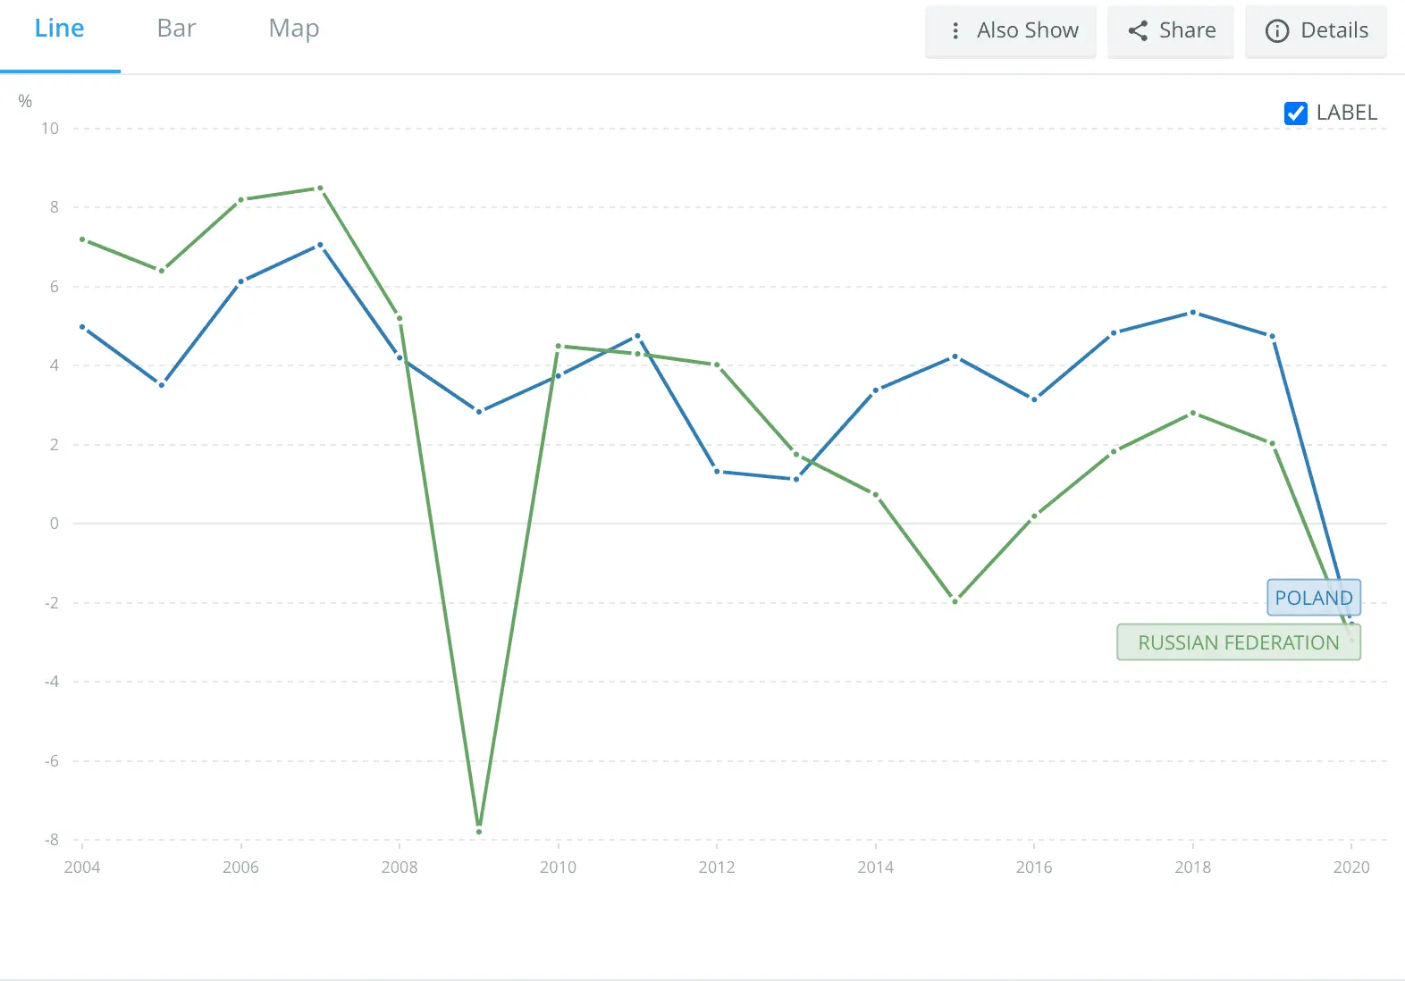
Task: Click the Share arrow icon
Action: coord(1138,31)
